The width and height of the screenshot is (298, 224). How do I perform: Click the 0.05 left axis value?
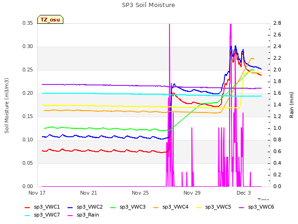pyautogui.click(x=28, y=163)
